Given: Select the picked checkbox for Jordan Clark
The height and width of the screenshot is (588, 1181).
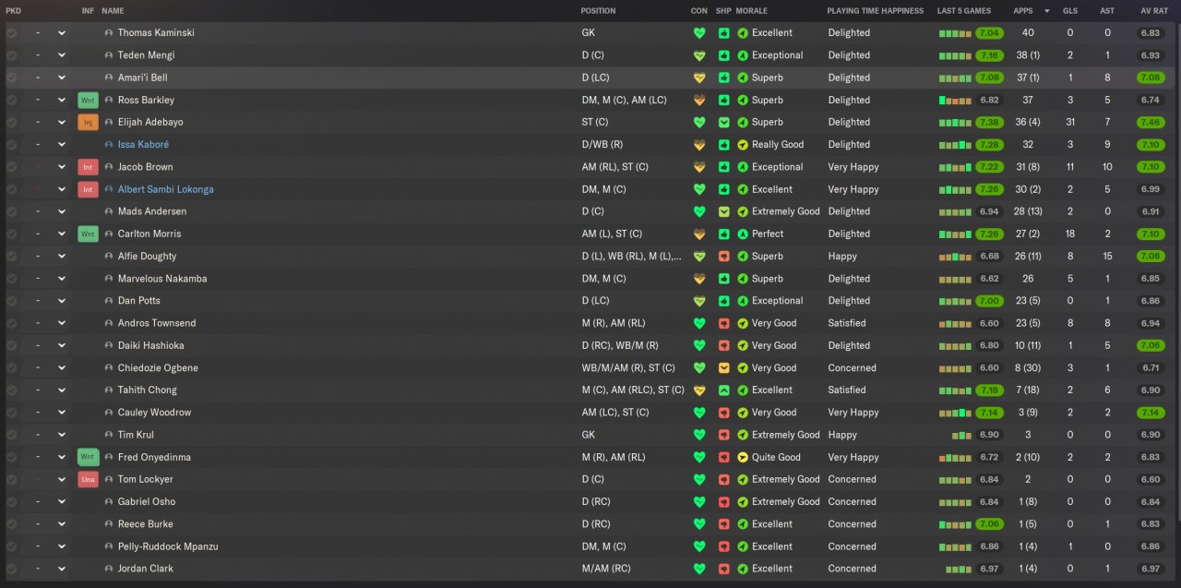Looking at the screenshot, I should 12,569.
